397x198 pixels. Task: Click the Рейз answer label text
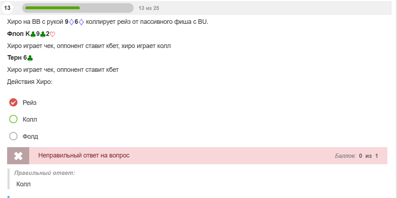click(29, 103)
